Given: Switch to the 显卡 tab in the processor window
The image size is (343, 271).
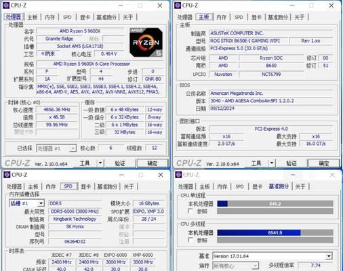Looking at the screenshot, I should pos(85,17).
